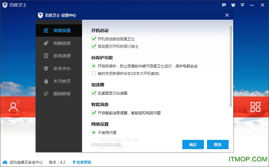Open the skin (shirt) icon in title bar
The width and height of the screenshot is (269, 167).
(x=233, y=5)
